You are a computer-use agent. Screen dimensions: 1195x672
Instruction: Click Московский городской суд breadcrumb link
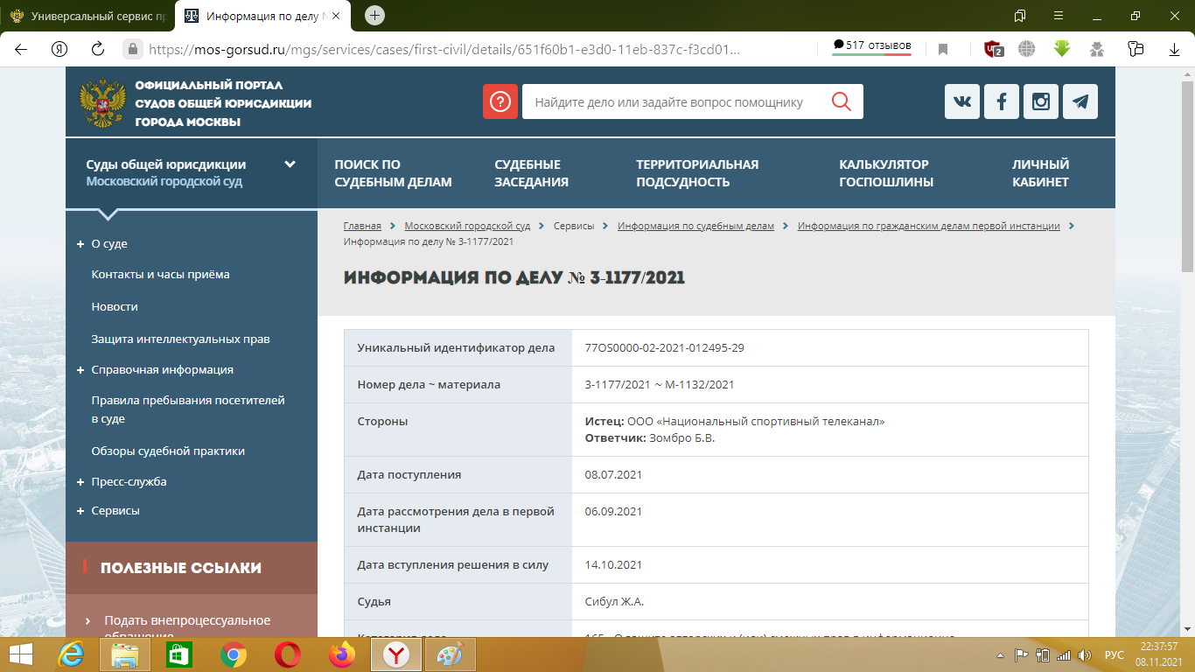pyautogui.click(x=467, y=226)
